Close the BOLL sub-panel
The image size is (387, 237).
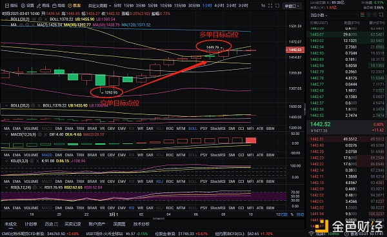click(x=39, y=105)
